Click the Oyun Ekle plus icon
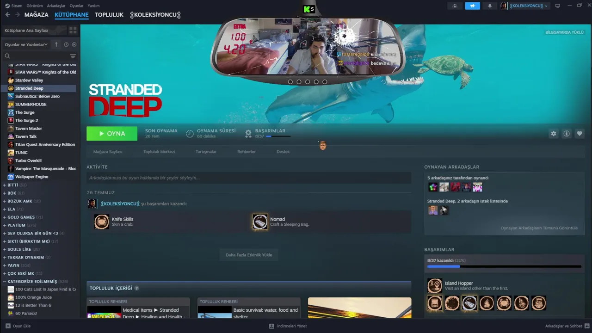 pos(8,326)
